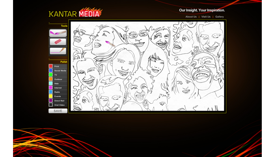Pick the red Print color swatch

tap(51, 66)
